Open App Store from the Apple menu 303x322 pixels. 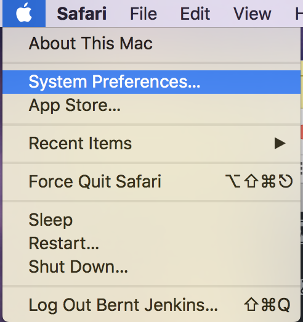click(x=151, y=105)
